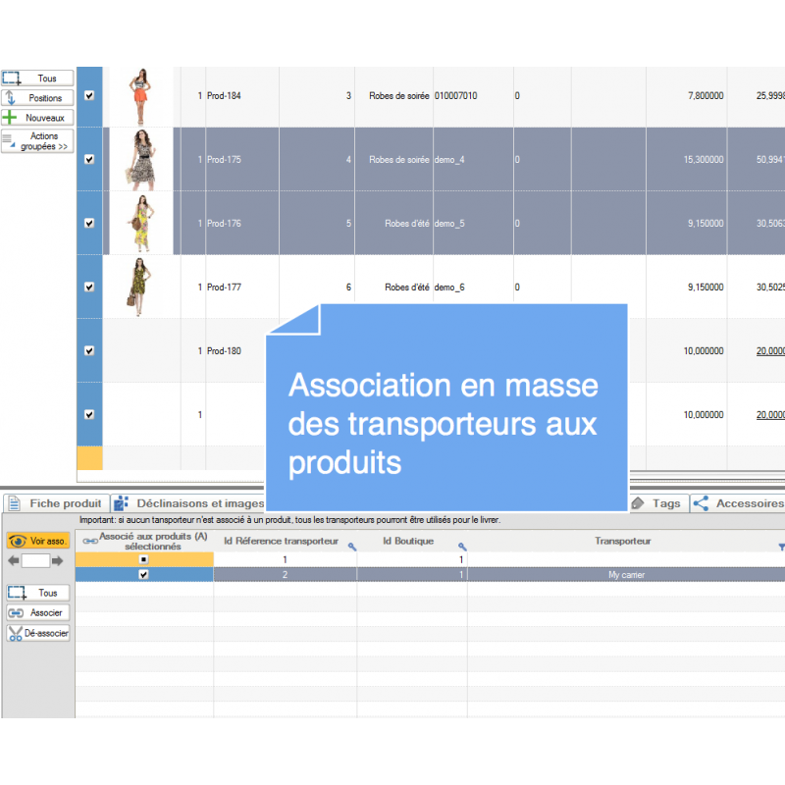Uncheck the checkbox for Prod-184 row
Image resolution: width=785 pixels, height=785 pixels.
point(89,96)
